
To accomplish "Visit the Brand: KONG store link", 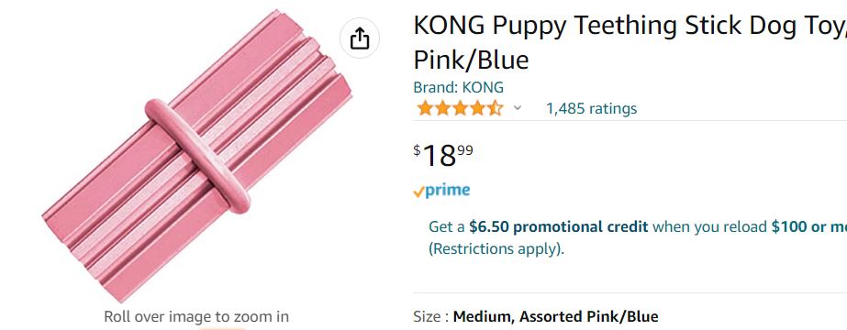I will (458, 87).
